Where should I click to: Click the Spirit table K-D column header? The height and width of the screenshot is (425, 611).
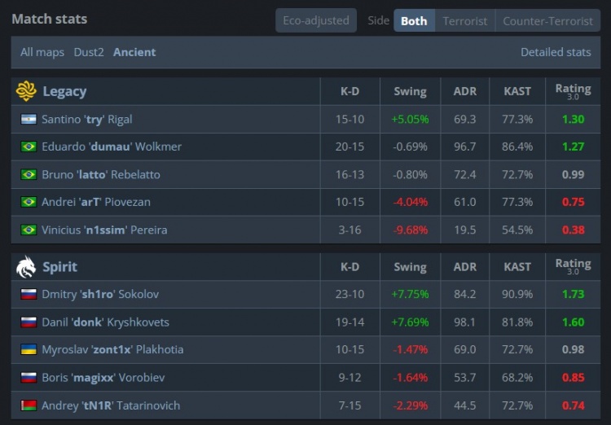[349, 267]
